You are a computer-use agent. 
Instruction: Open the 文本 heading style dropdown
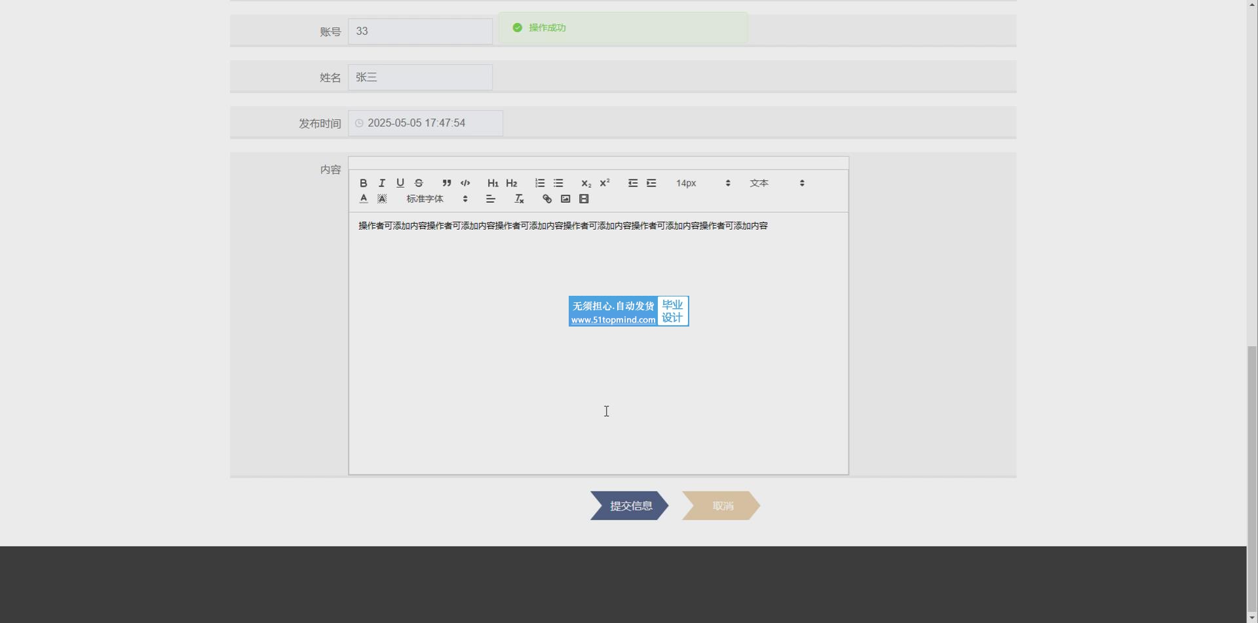776,183
